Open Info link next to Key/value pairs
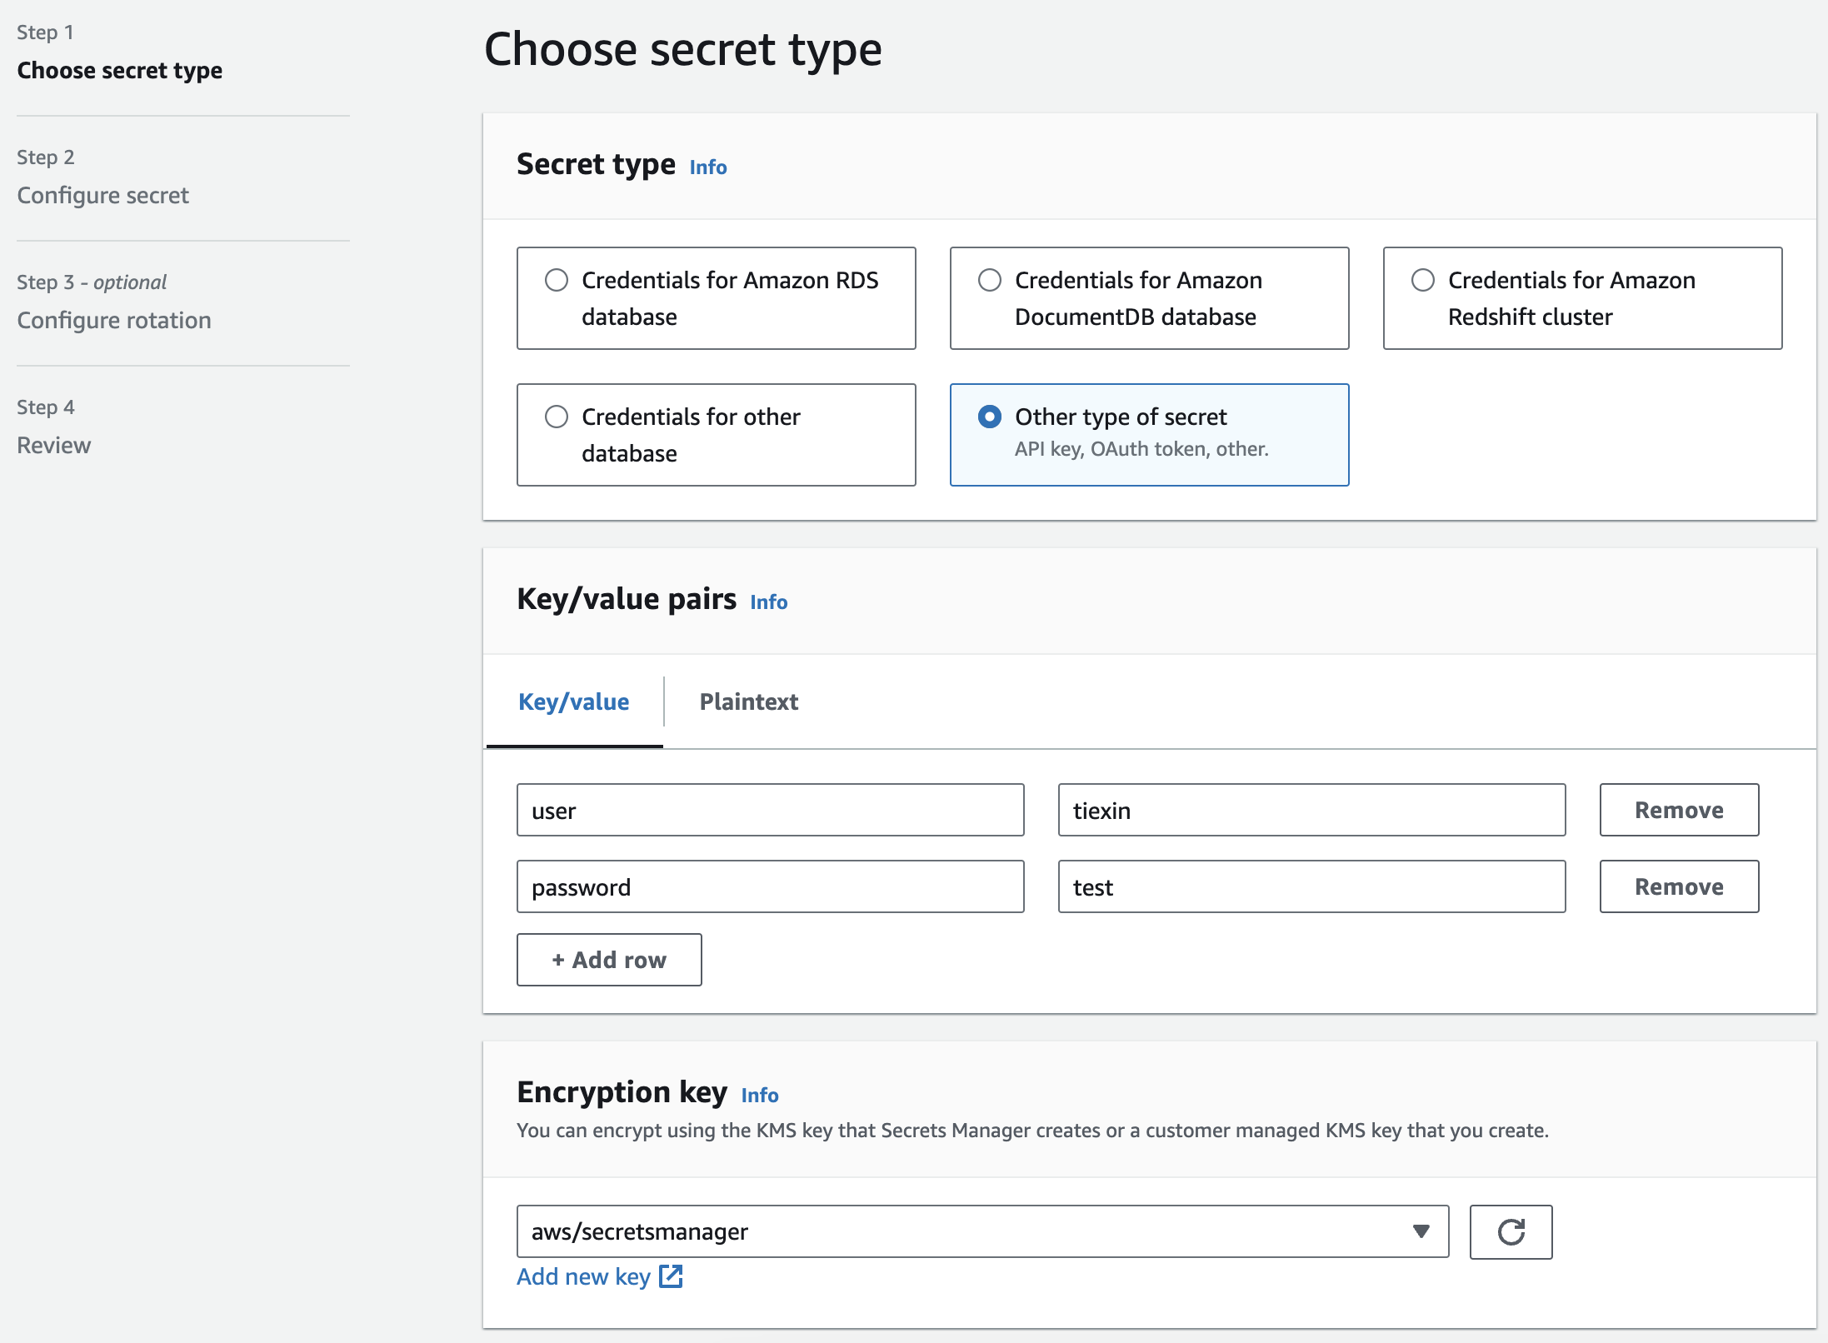 coord(768,602)
